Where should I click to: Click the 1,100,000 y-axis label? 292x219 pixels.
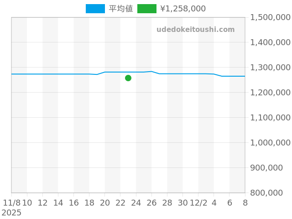pos(271,118)
